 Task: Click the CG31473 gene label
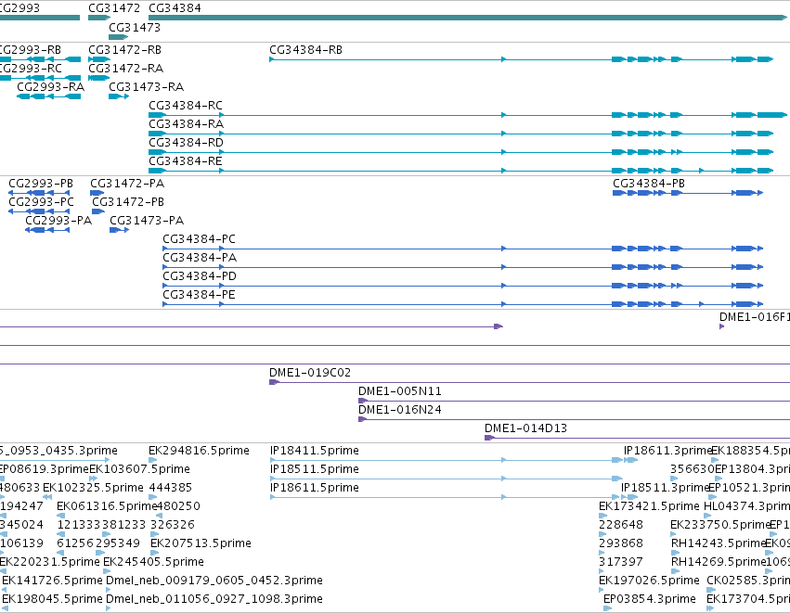[135, 28]
